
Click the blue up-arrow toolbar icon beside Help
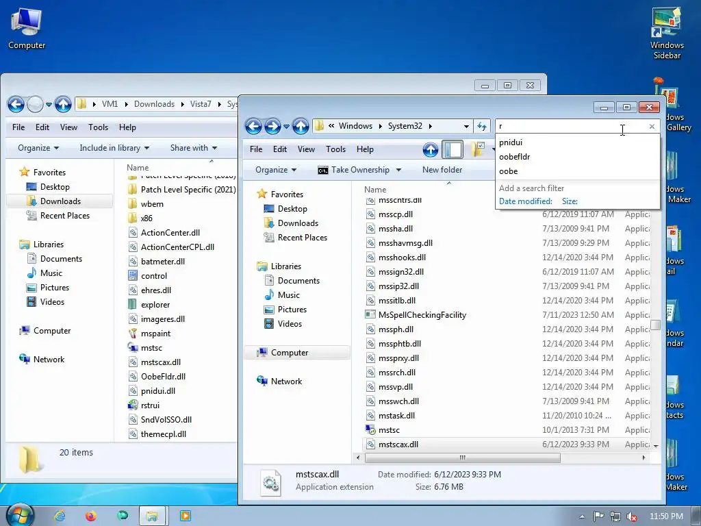click(431, 149)
